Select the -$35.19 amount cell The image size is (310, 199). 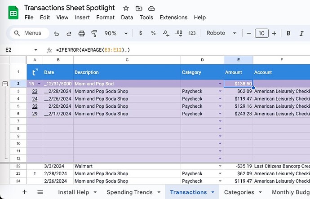click(239, 166)
